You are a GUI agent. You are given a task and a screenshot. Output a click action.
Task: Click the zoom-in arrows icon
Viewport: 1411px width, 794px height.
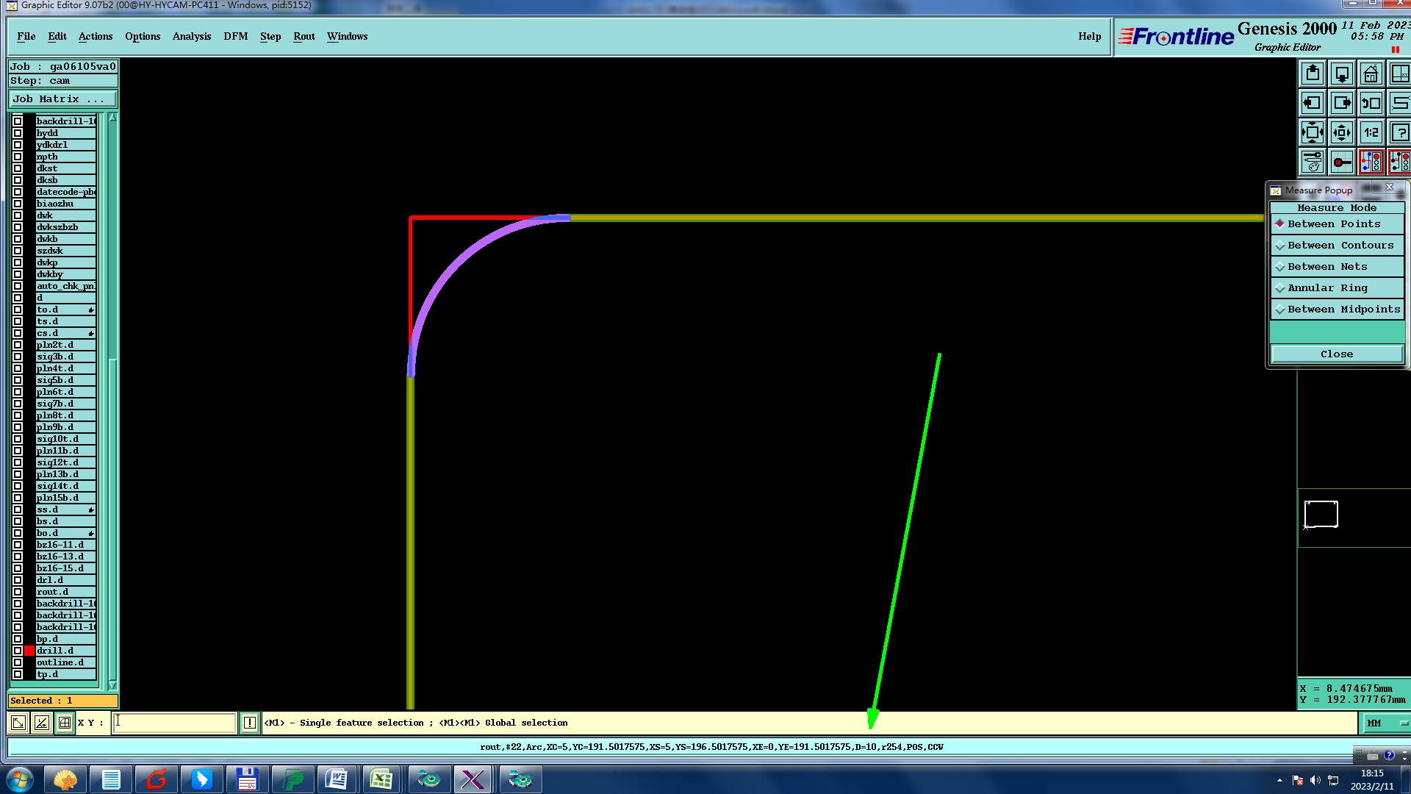pos(1342,133)
